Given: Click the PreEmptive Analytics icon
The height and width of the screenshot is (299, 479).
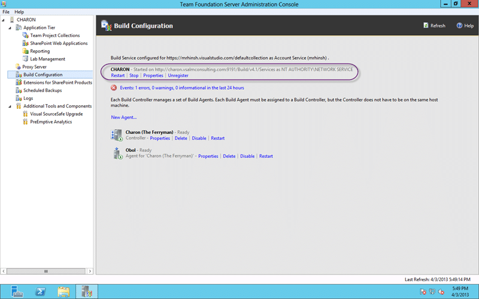Looking at the screenshot, I should tap(25, 122).
